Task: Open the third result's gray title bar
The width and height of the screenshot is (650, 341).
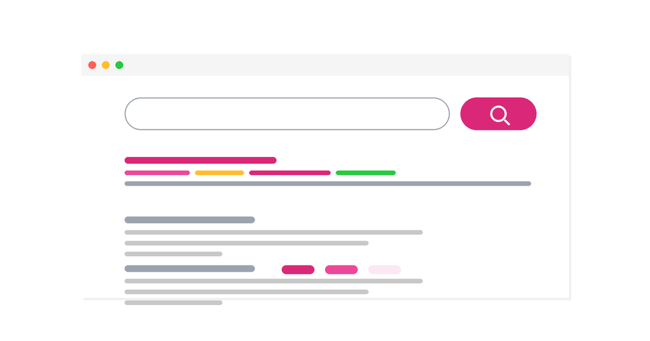Action: pyautogui.click(x=190, y=268)
